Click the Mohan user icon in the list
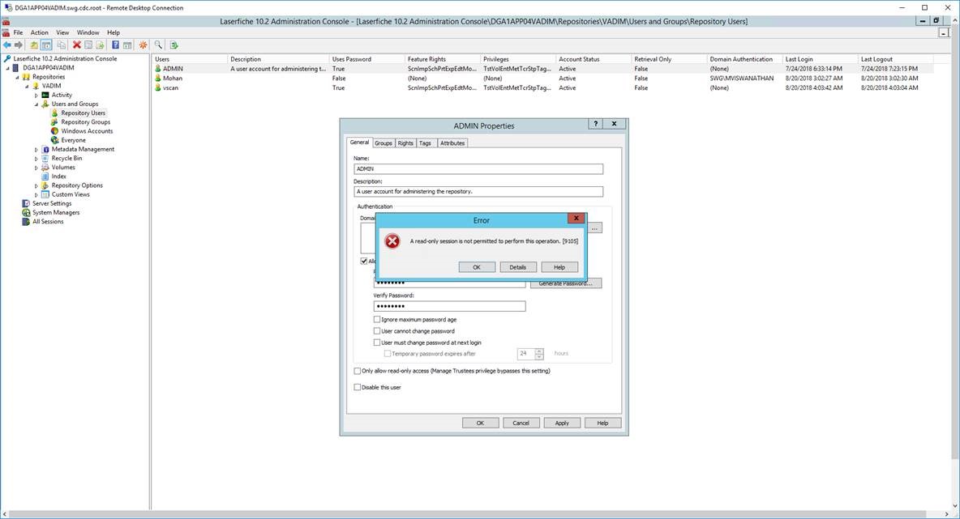 click(x=158, y=79)
